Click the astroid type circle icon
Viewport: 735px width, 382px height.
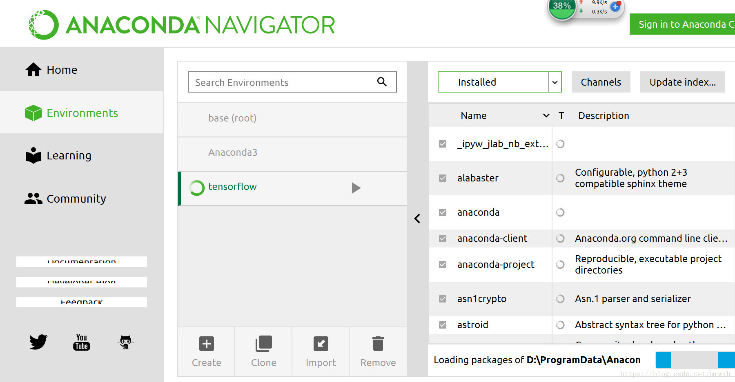(560, 325)
